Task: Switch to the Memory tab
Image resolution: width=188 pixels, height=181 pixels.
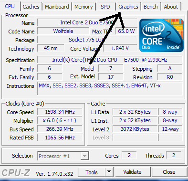Action: point(84,7)
